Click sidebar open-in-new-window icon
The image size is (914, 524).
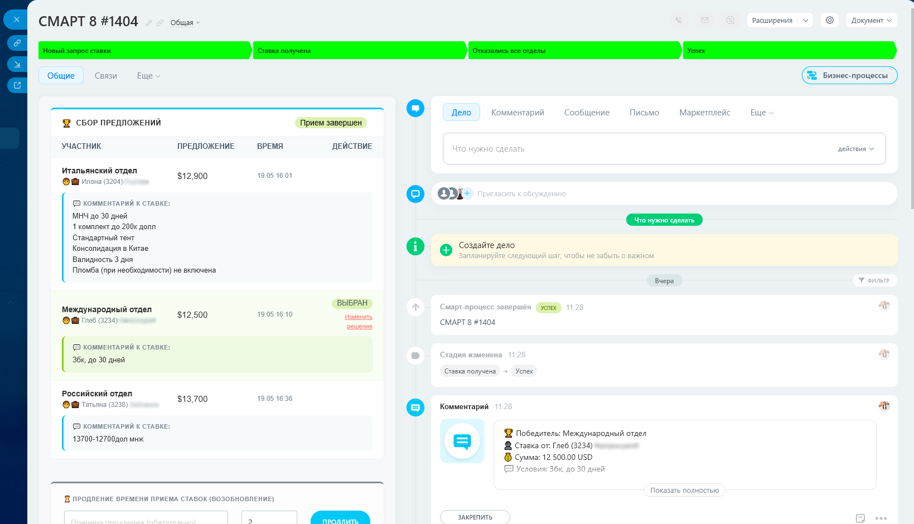17,85
